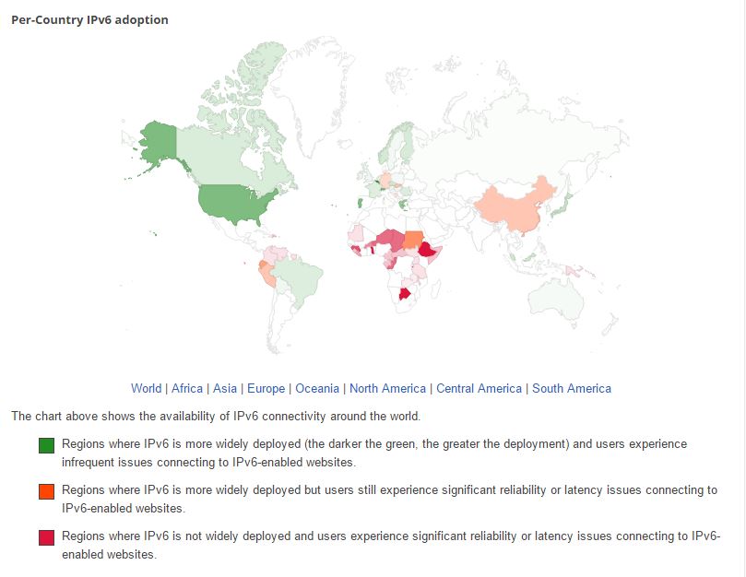Select the Asia region link
The image size is (746, 577).
(x=225, y=388)
